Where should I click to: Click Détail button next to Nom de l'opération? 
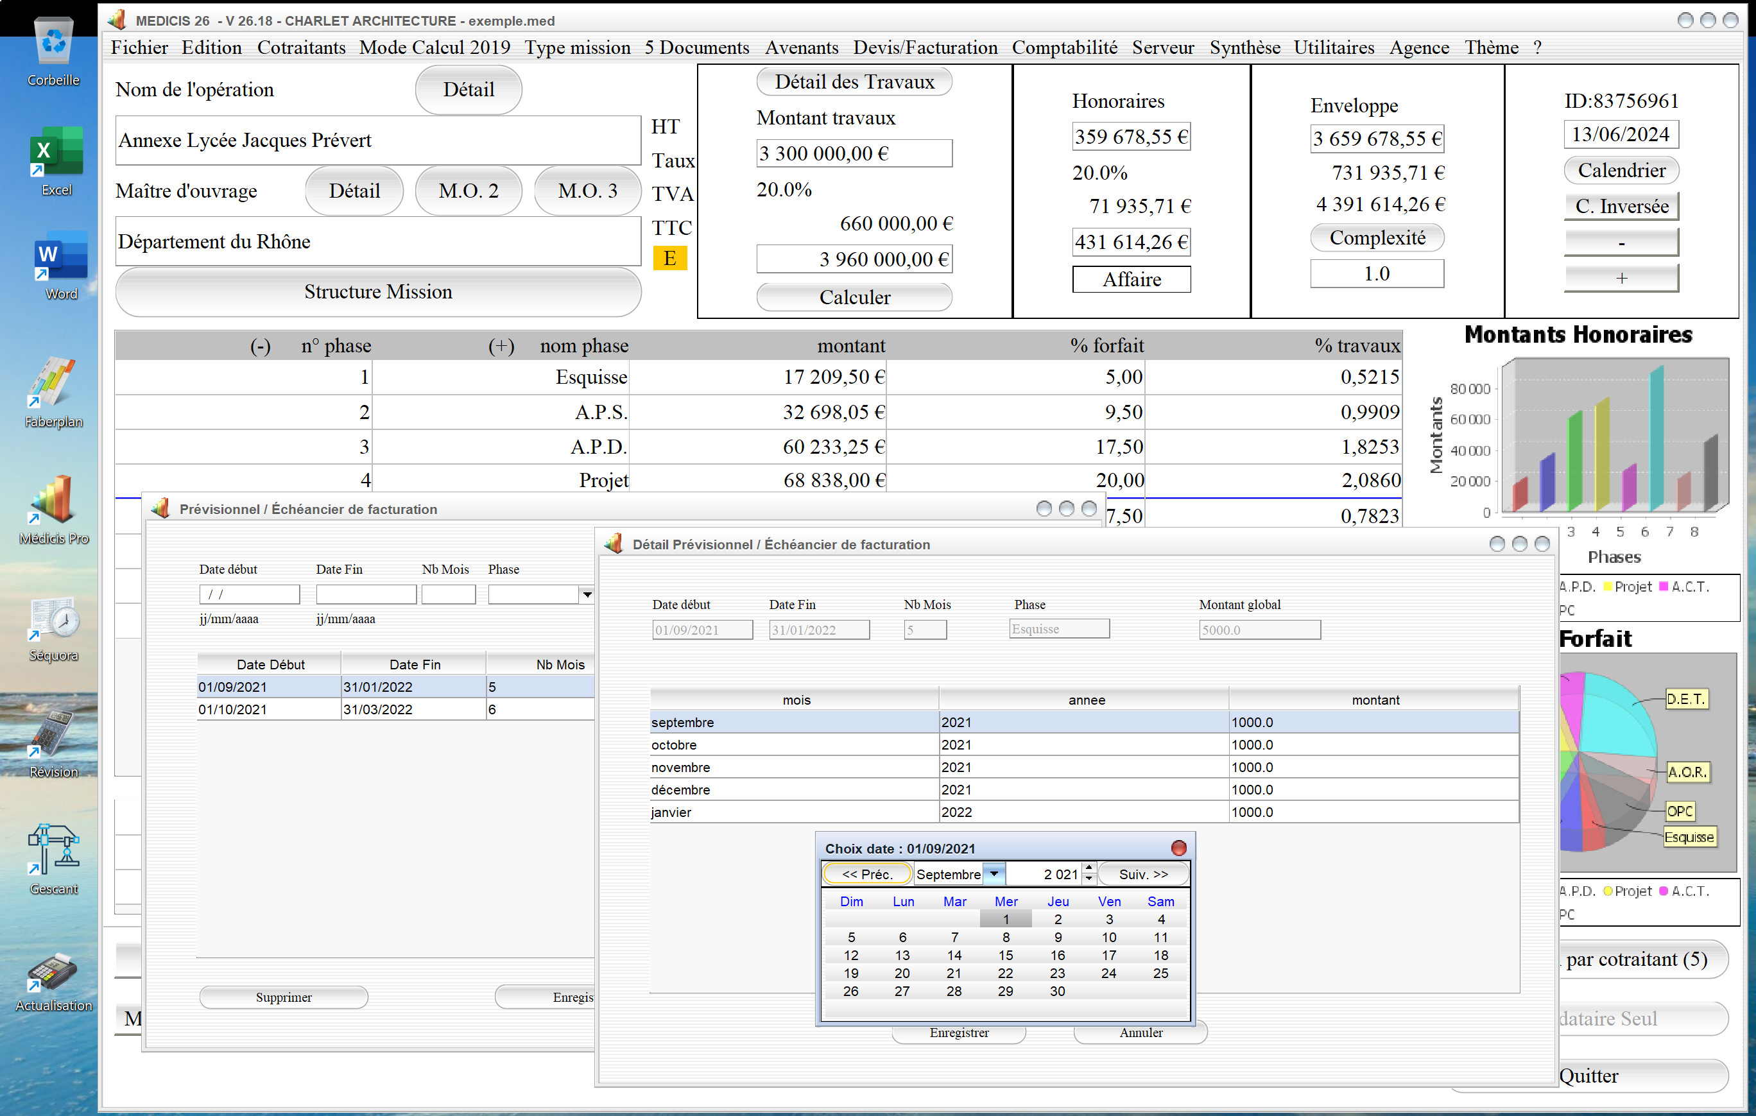click(468, 90)
